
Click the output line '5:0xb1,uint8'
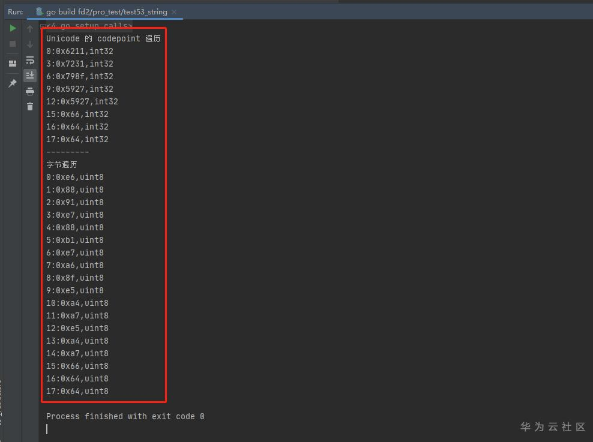point(75,240)
